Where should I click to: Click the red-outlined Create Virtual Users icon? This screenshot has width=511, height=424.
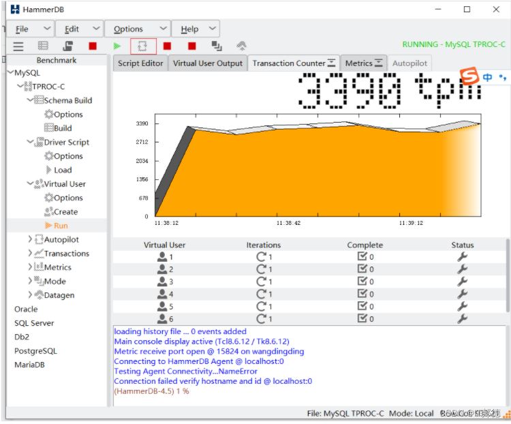point(143,46)
